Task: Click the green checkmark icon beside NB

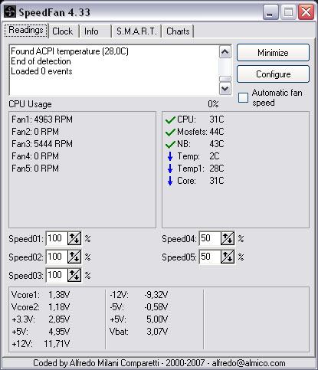Action: [170, 144]
